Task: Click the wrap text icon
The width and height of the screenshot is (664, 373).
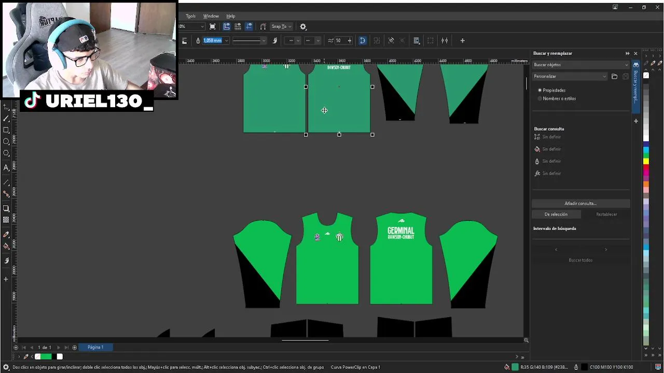Action: [417, 40]
